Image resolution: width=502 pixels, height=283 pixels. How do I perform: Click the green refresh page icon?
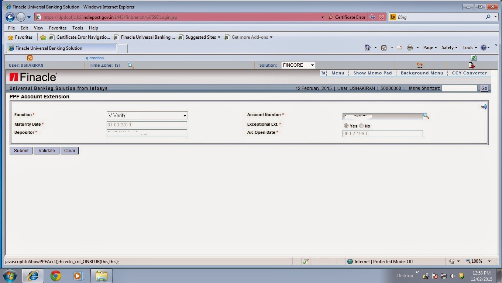(x=474, y=58)
